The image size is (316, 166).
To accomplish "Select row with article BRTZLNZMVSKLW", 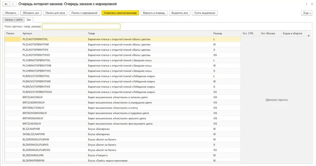I will (x=123, y=102).
